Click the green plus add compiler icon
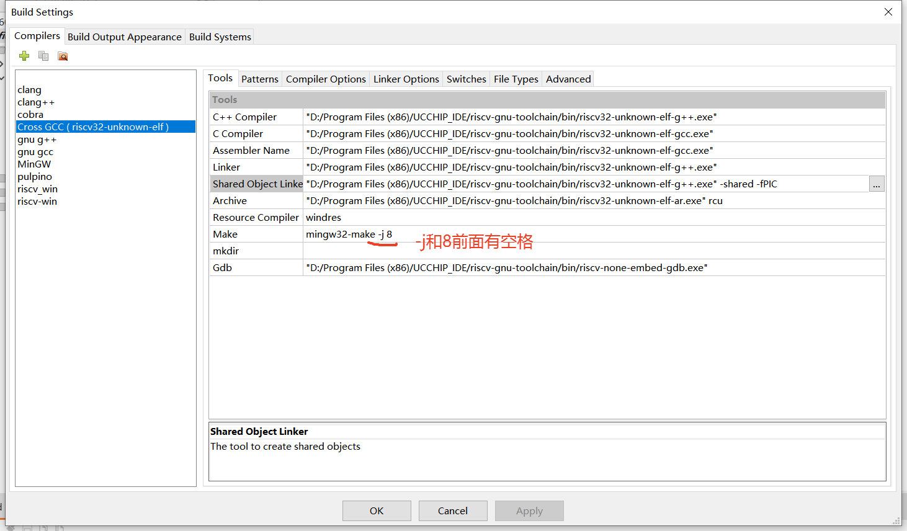 point(24,56)
